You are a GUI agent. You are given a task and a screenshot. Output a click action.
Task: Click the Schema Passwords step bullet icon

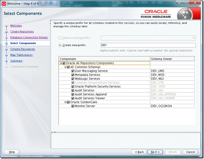(6, 50)
